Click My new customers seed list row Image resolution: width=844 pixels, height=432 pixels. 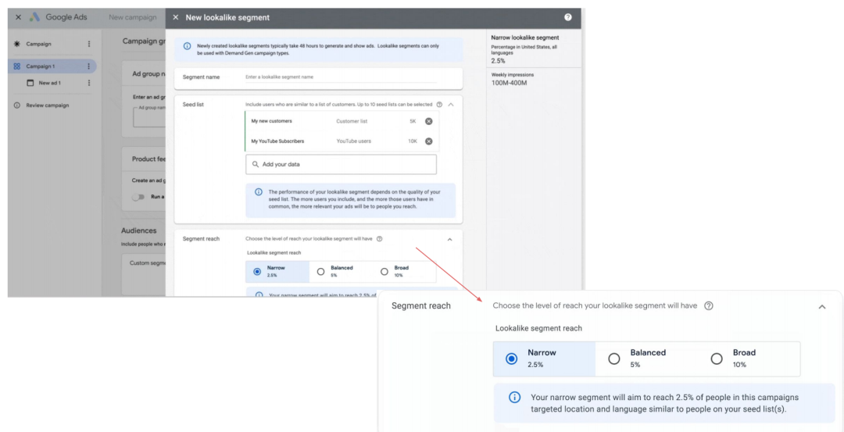pos(342,121)
